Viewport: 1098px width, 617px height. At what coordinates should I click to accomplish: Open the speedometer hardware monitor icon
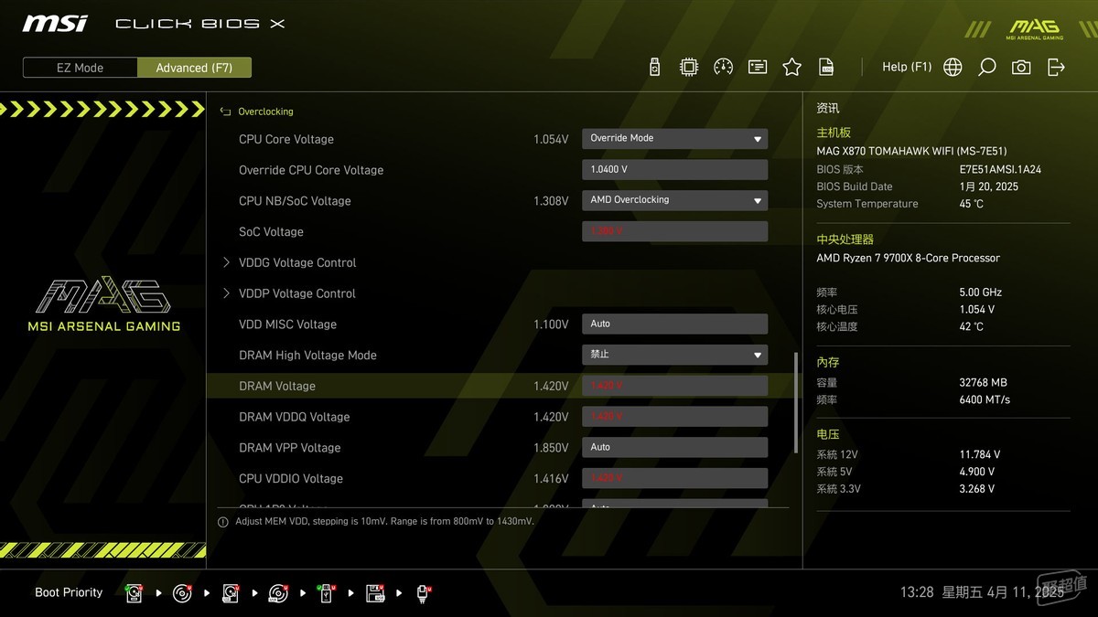coord(723,67)
